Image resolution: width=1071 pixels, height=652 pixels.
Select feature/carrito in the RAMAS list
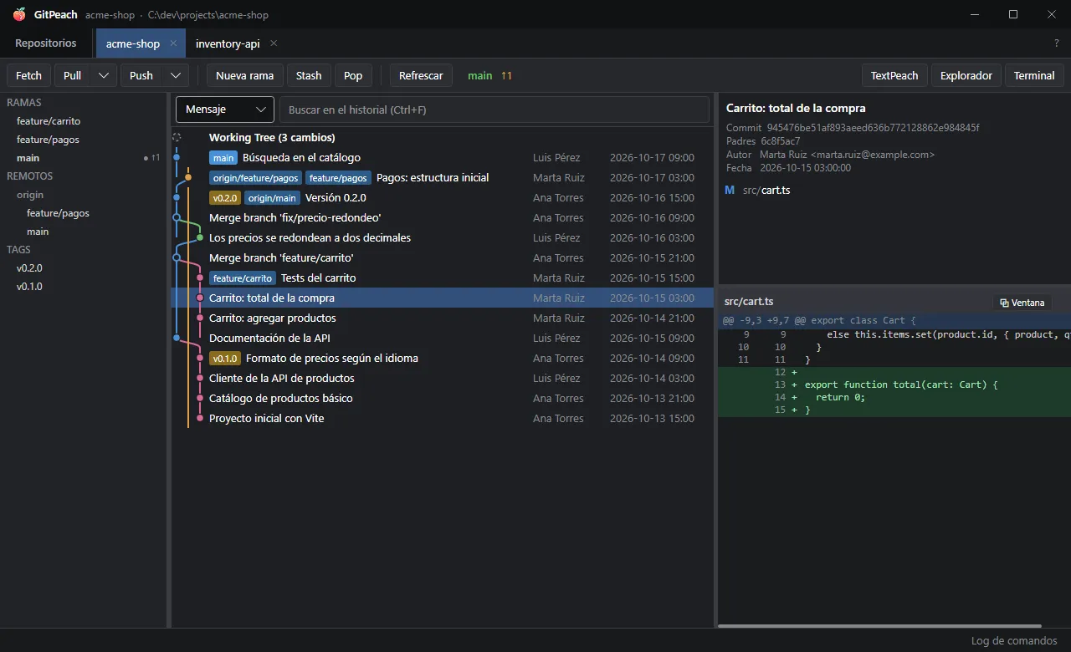click(x=84, y=121)
